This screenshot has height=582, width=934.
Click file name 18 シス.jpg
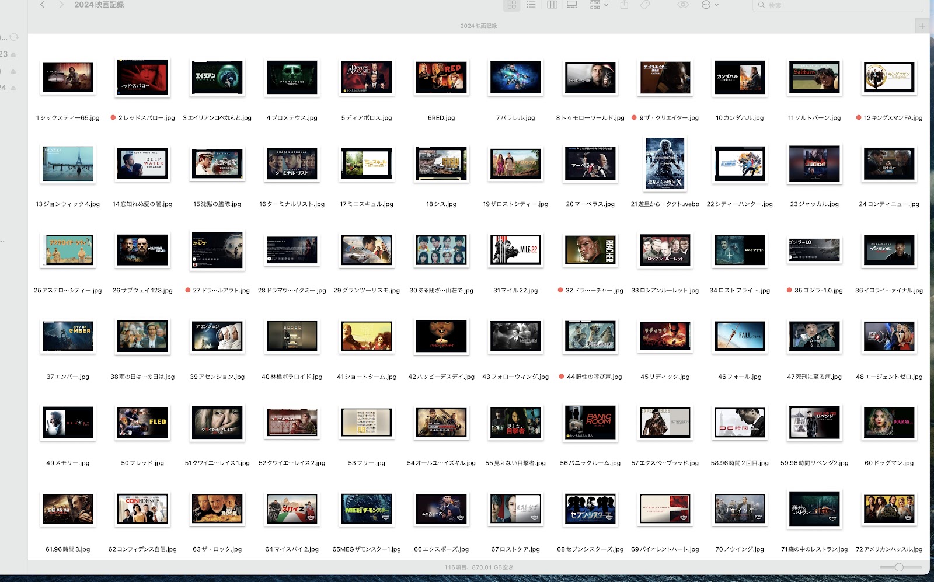coord(441,204)
